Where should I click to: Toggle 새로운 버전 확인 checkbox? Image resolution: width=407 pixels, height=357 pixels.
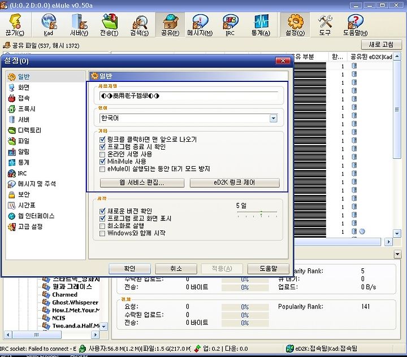[x=102, y=211]
